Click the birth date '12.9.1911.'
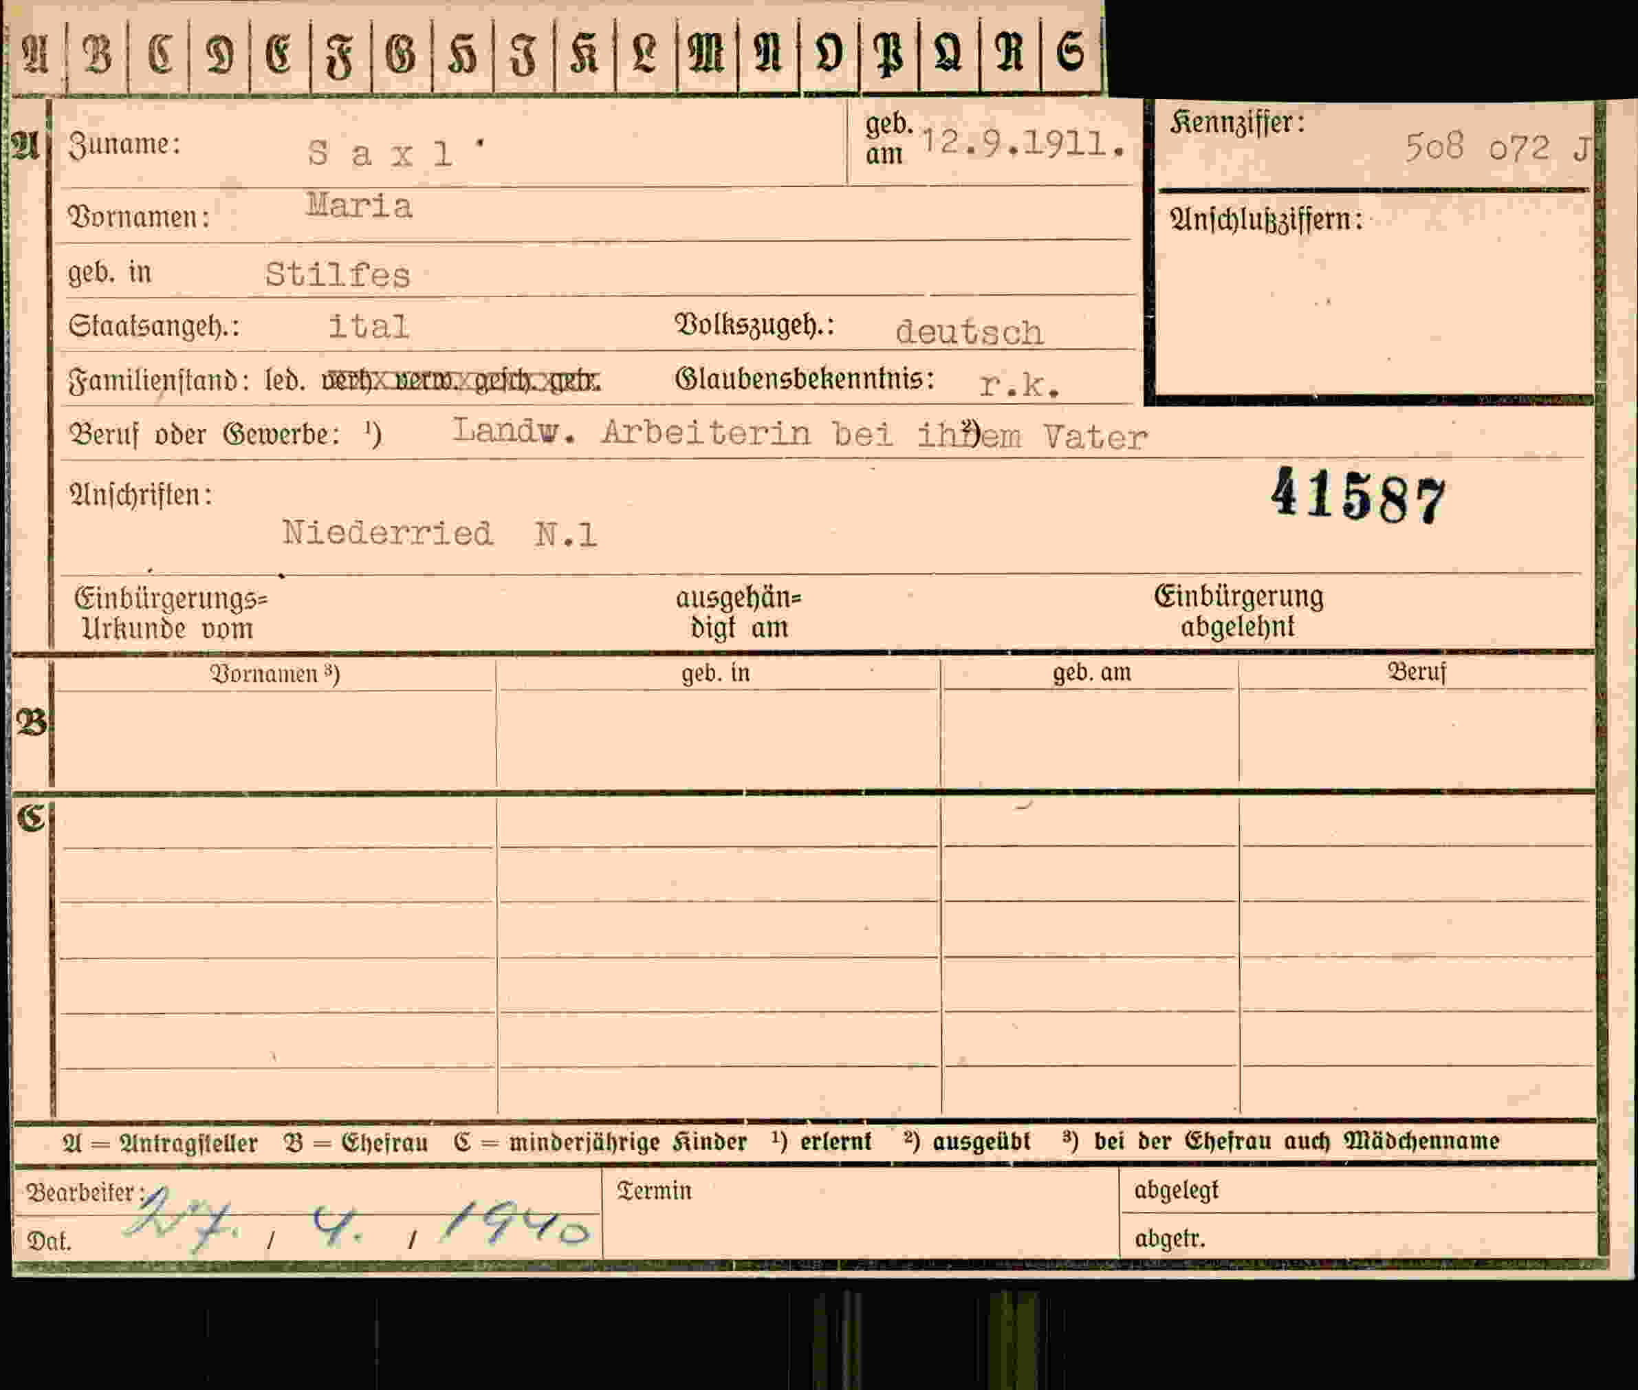Image resolution: width=1638 pixels, height=1390 pixels. [x=1023, y=144]
